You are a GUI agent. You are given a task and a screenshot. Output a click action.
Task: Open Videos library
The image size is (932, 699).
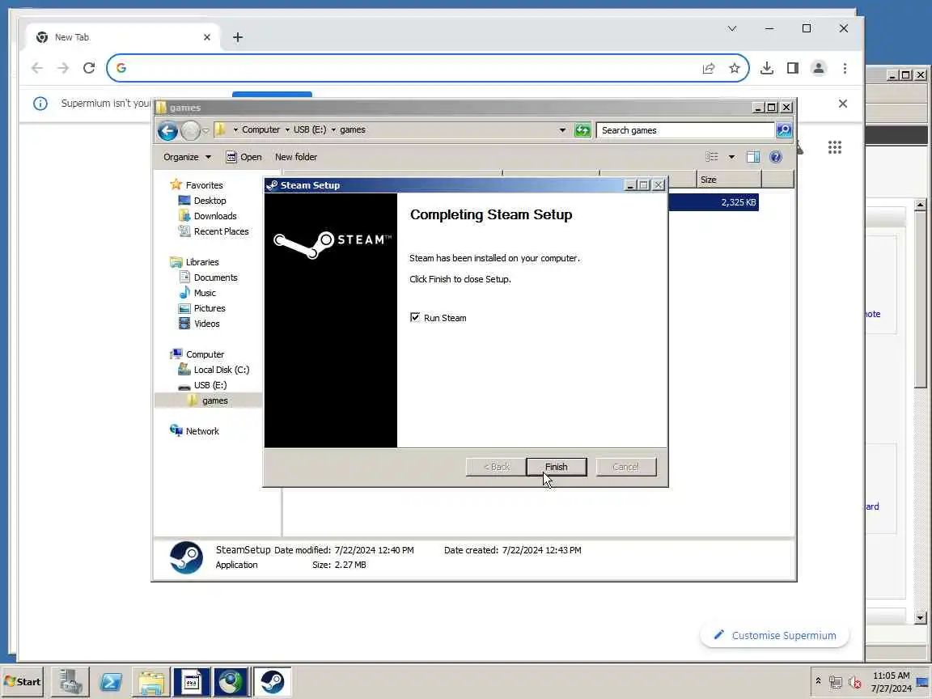(199, 324)
